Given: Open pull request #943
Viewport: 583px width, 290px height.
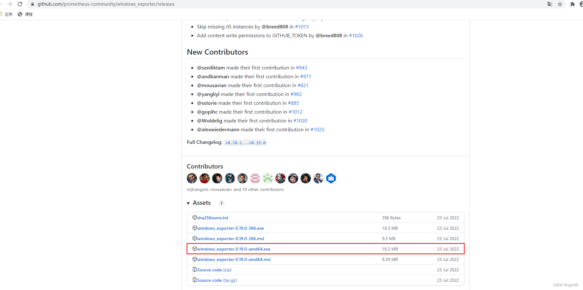Looking at the screenshot, I should [x=302, y=68].
